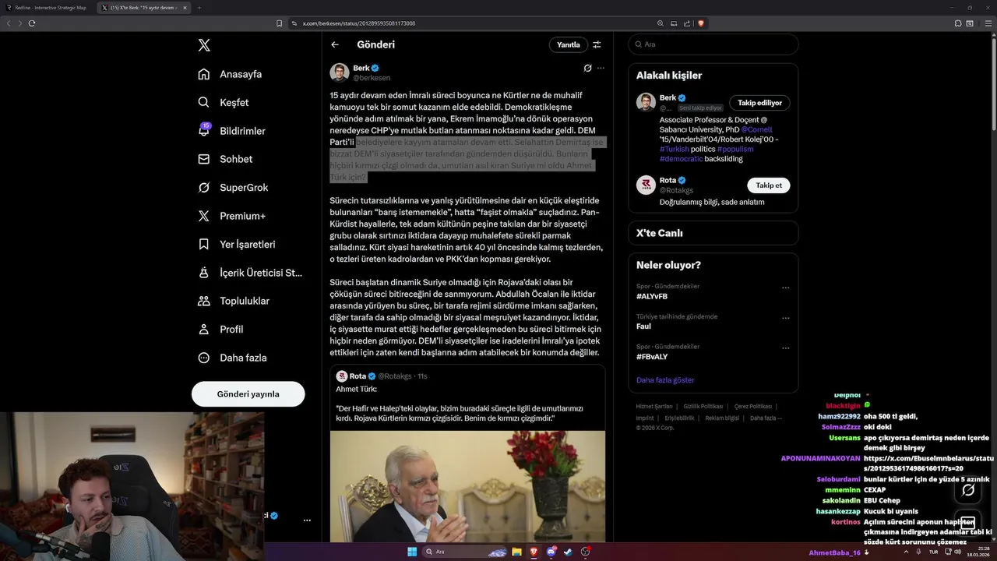The width and height of the screenshot is (997, 561).
Task: Reload the page
Action: coord(32,23)
